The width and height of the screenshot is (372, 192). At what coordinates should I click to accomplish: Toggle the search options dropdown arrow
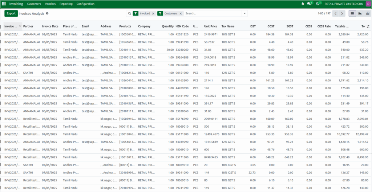(x=244, y=13)
